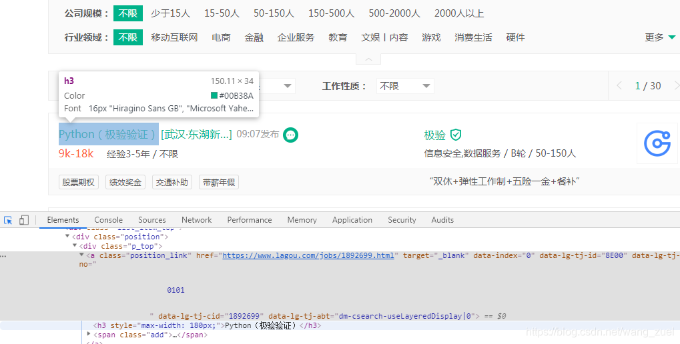
Task: Open the Python（极验验证）job title link
Action: (108, 134)
